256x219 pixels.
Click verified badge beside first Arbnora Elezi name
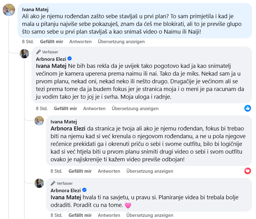(70, 59)
